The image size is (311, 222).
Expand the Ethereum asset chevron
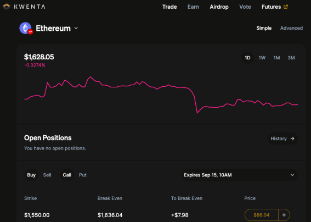[x=76, y=28]
